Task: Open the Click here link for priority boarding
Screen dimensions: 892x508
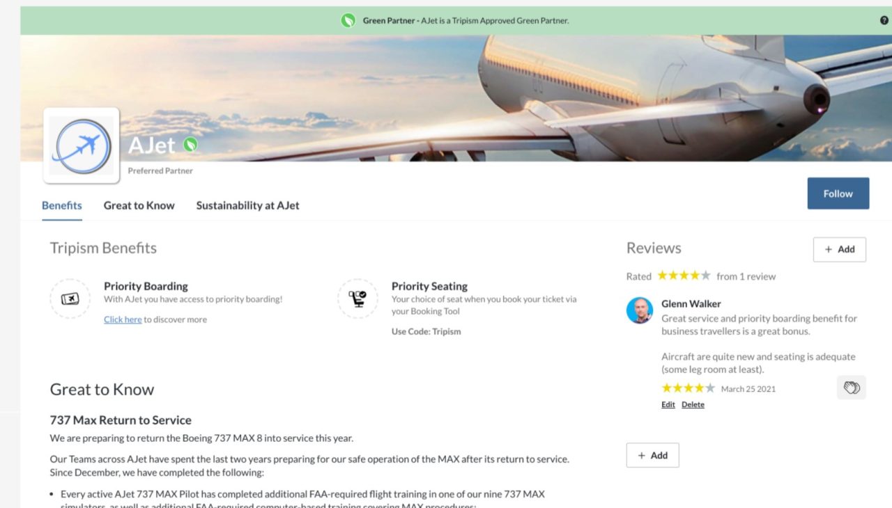Action: pos(123,319)
